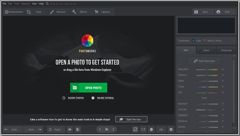
Task: Click the Contrast slider handle
Action: pyautogui.click(x=207, y=110)
